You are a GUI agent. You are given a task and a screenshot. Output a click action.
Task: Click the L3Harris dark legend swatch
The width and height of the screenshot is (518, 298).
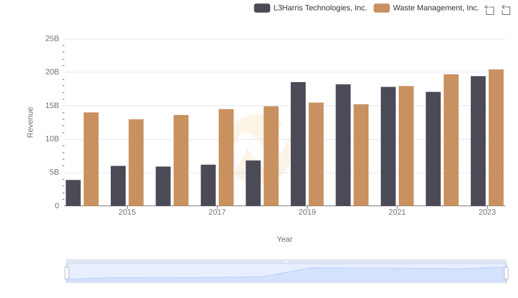pos(262,8)
